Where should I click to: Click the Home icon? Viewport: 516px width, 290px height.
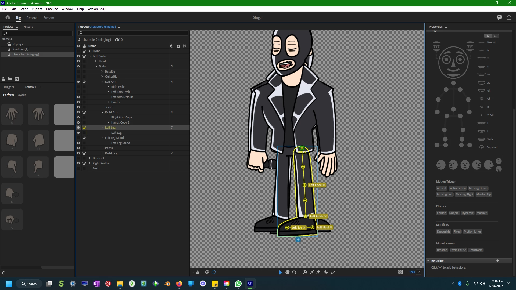pyautogui.click(x=8, y=17)
